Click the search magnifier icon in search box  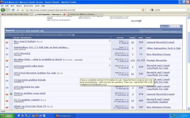pyautogui.click(x=187, y=10)
